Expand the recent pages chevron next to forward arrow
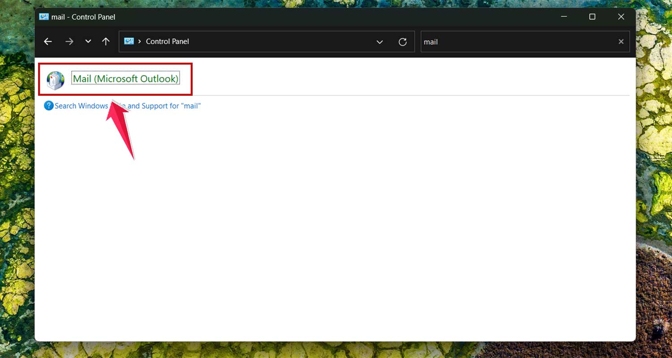This screenshot has width=672, height=358. click(x=88, y=41)
